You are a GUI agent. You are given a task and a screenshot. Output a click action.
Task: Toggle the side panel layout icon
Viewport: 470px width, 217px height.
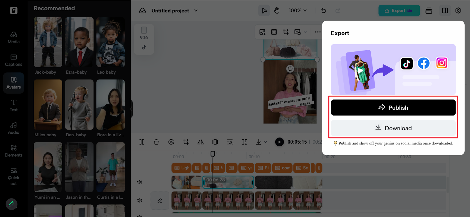[x=445, y=11]
